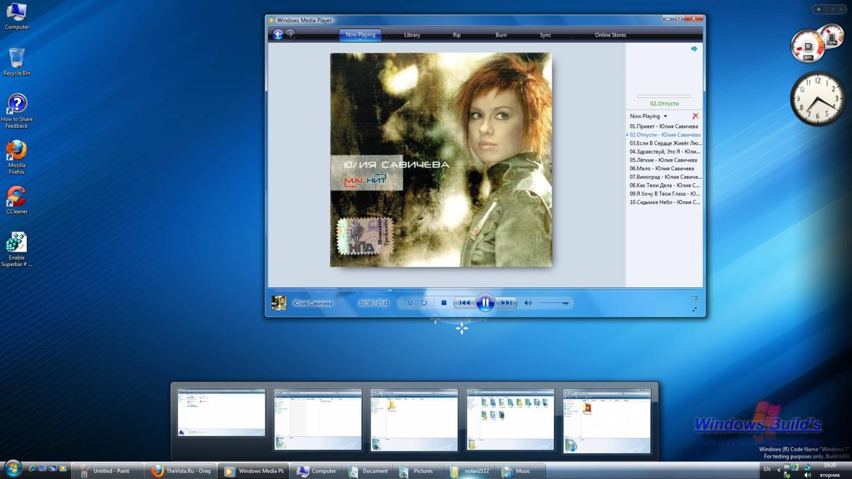
Task: Stop the current song
Action: tap(444, 303)
